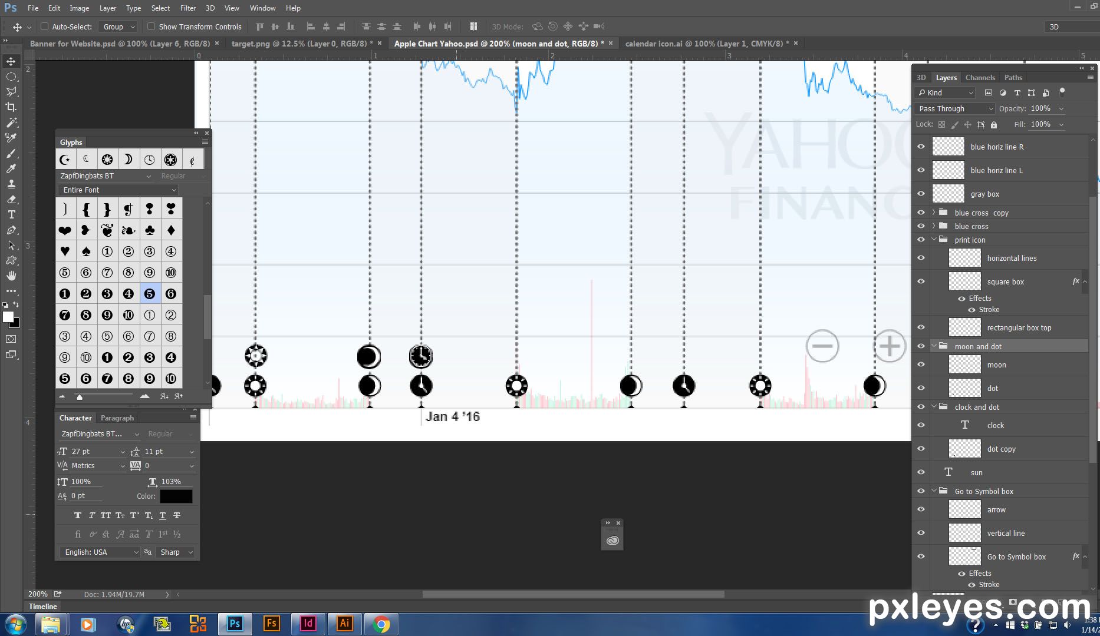
Task: Select the Clone Stamp tool
Action: pyautogui.click(x=11, y=184)
